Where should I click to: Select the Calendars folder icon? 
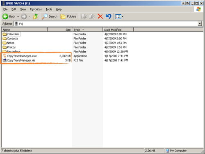[x=5, y=34]
